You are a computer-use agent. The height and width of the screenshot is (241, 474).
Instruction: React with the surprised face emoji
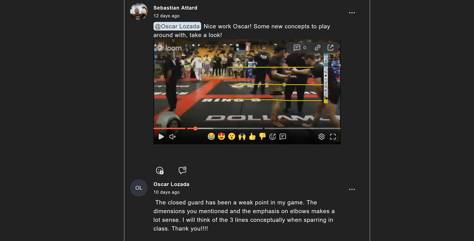(232, 136)
